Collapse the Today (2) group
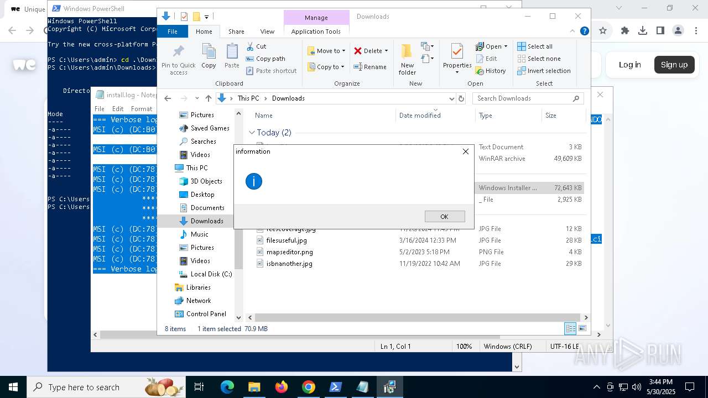Viewport: 708px width, 398px height. [x=252, y=133]
